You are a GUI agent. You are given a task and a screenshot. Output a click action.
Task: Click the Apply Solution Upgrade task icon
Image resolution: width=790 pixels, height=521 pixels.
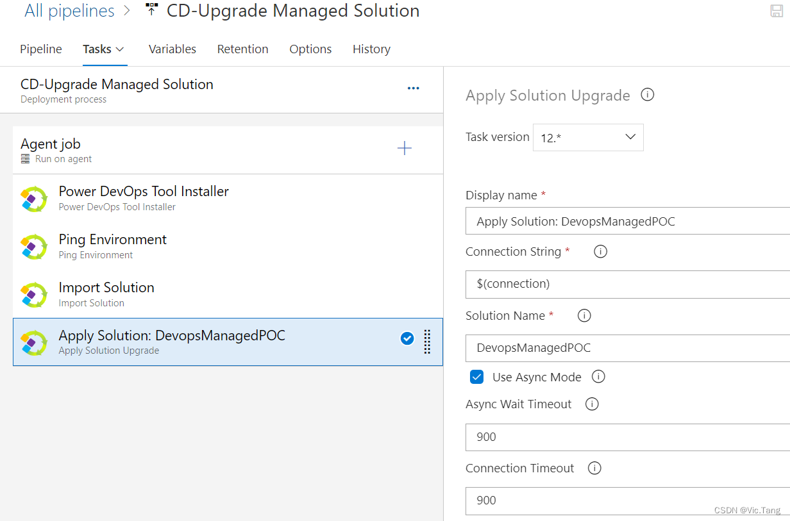pyautogui.click(x=33, y=343)
